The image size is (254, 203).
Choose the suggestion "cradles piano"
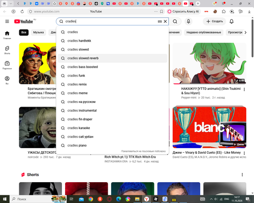[112, 146]
